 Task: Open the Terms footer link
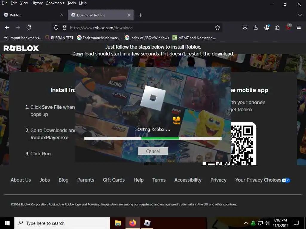159,180
